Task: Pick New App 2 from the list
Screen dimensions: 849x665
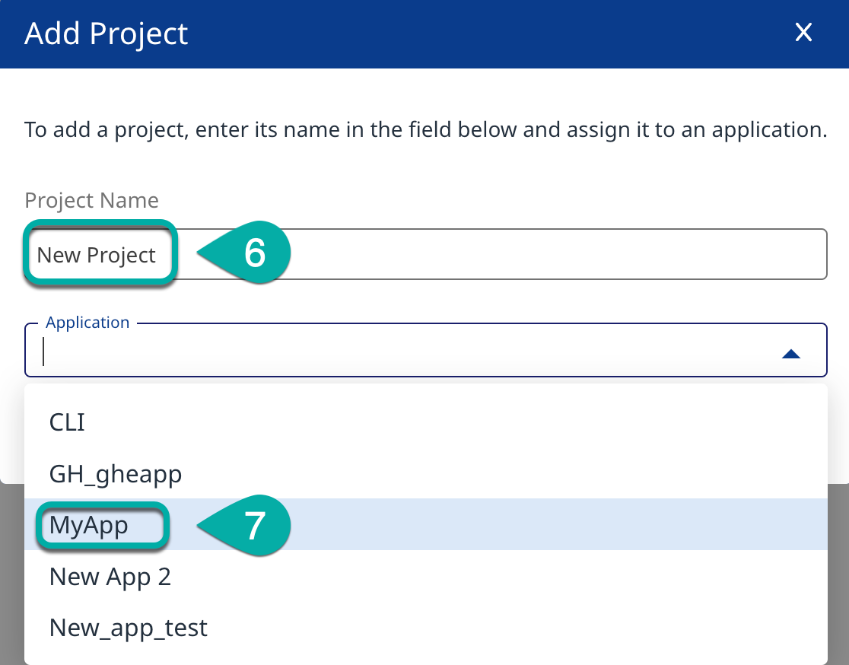Action: [x=110, y=577]
